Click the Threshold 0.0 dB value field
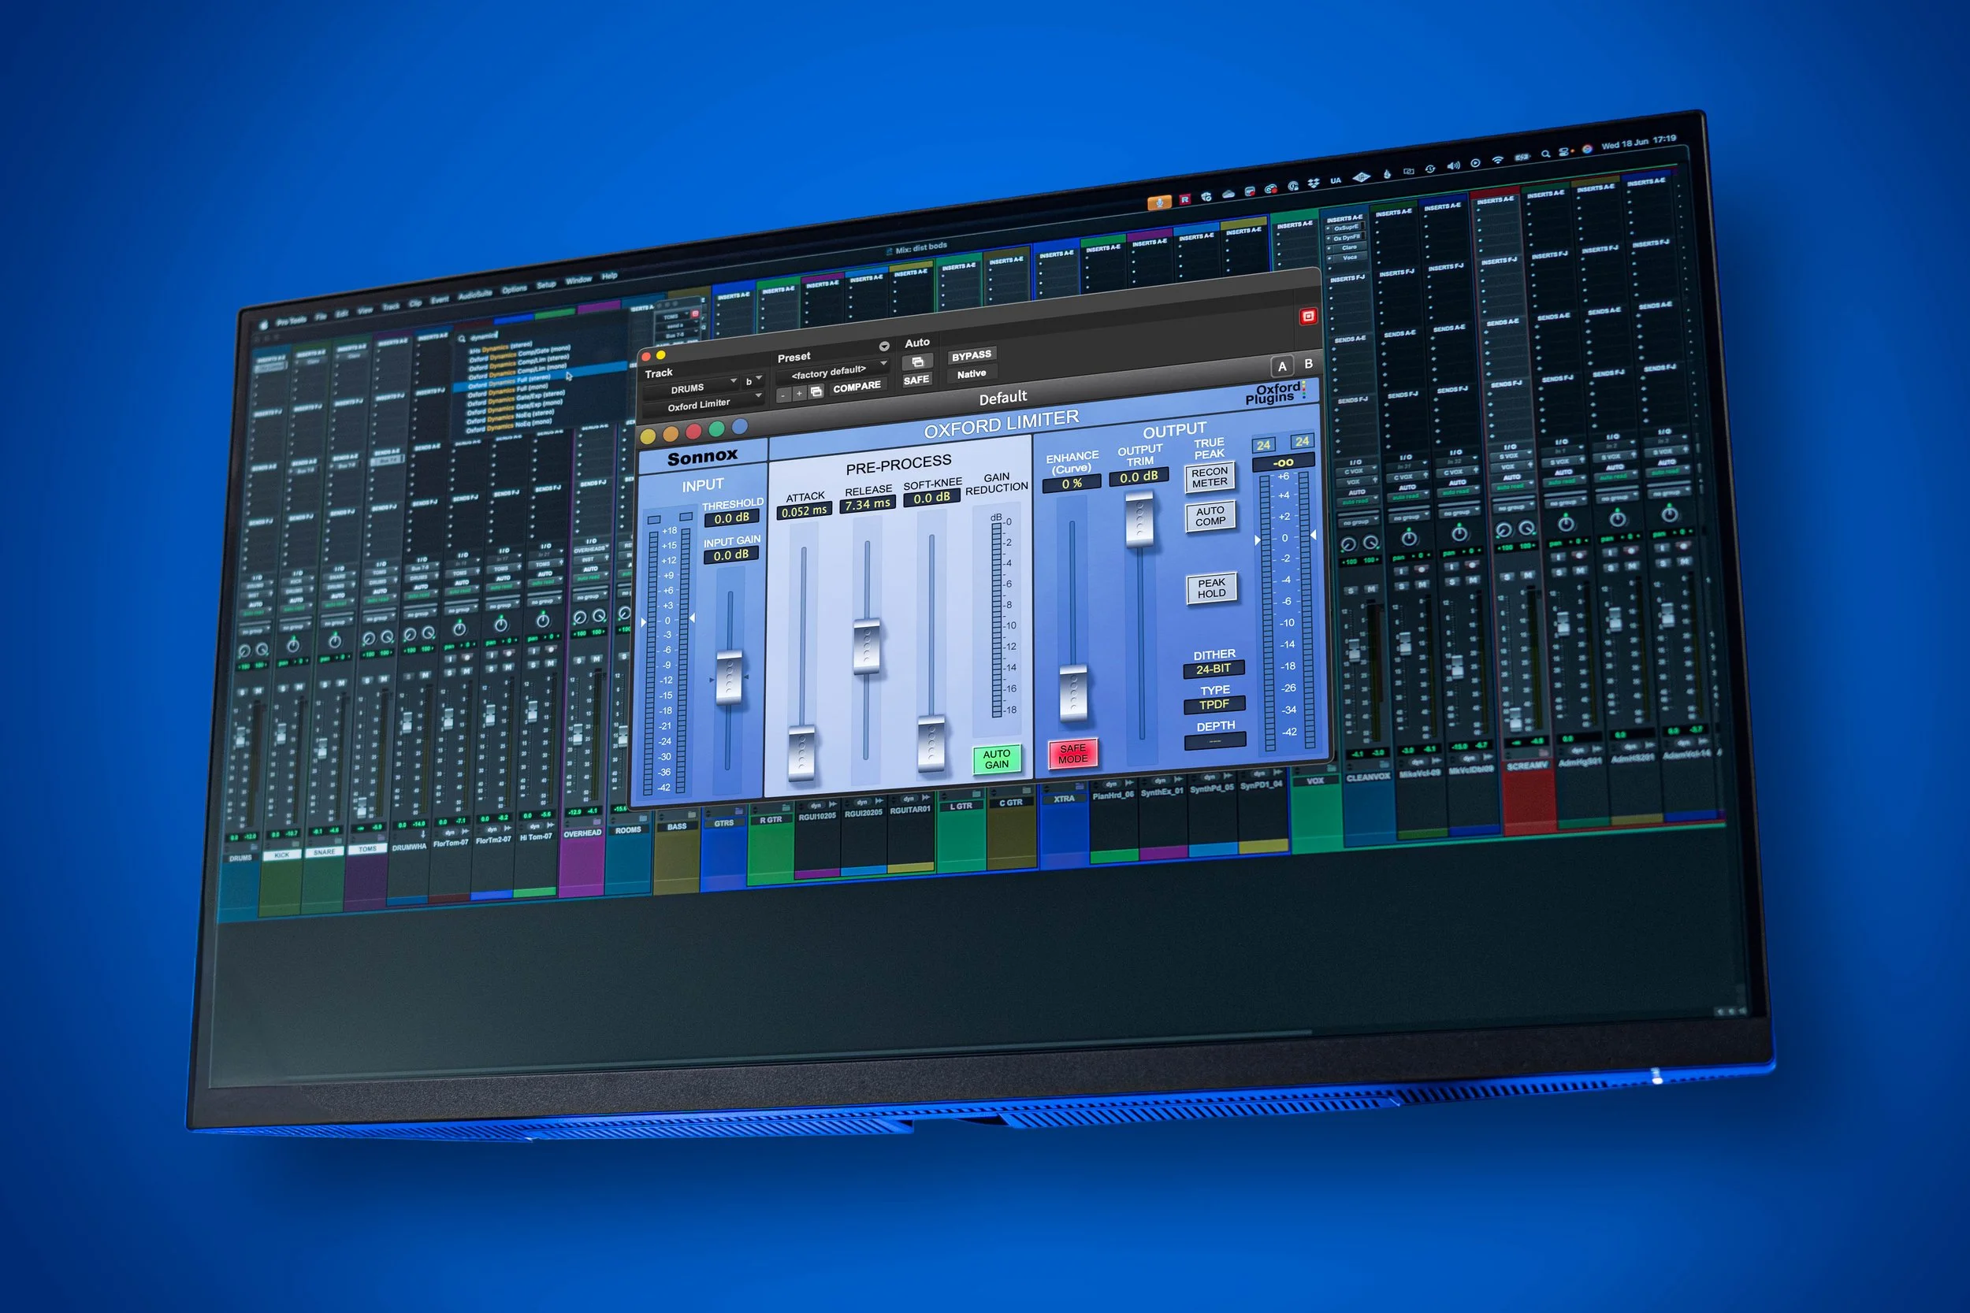Image resolution: width=1970 pixels, height=1313 pixels. pyautogui.click(x=731, y=518)
